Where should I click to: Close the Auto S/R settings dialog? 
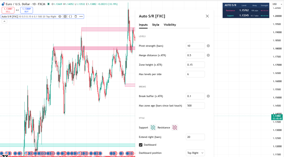pyautogui.click(x=207, y=16)
